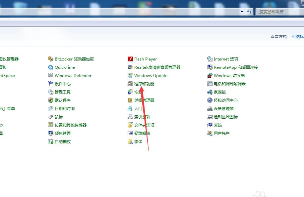Open the 颜色管理 link
This screenshot has height=197, width=304.
[63, 133]
